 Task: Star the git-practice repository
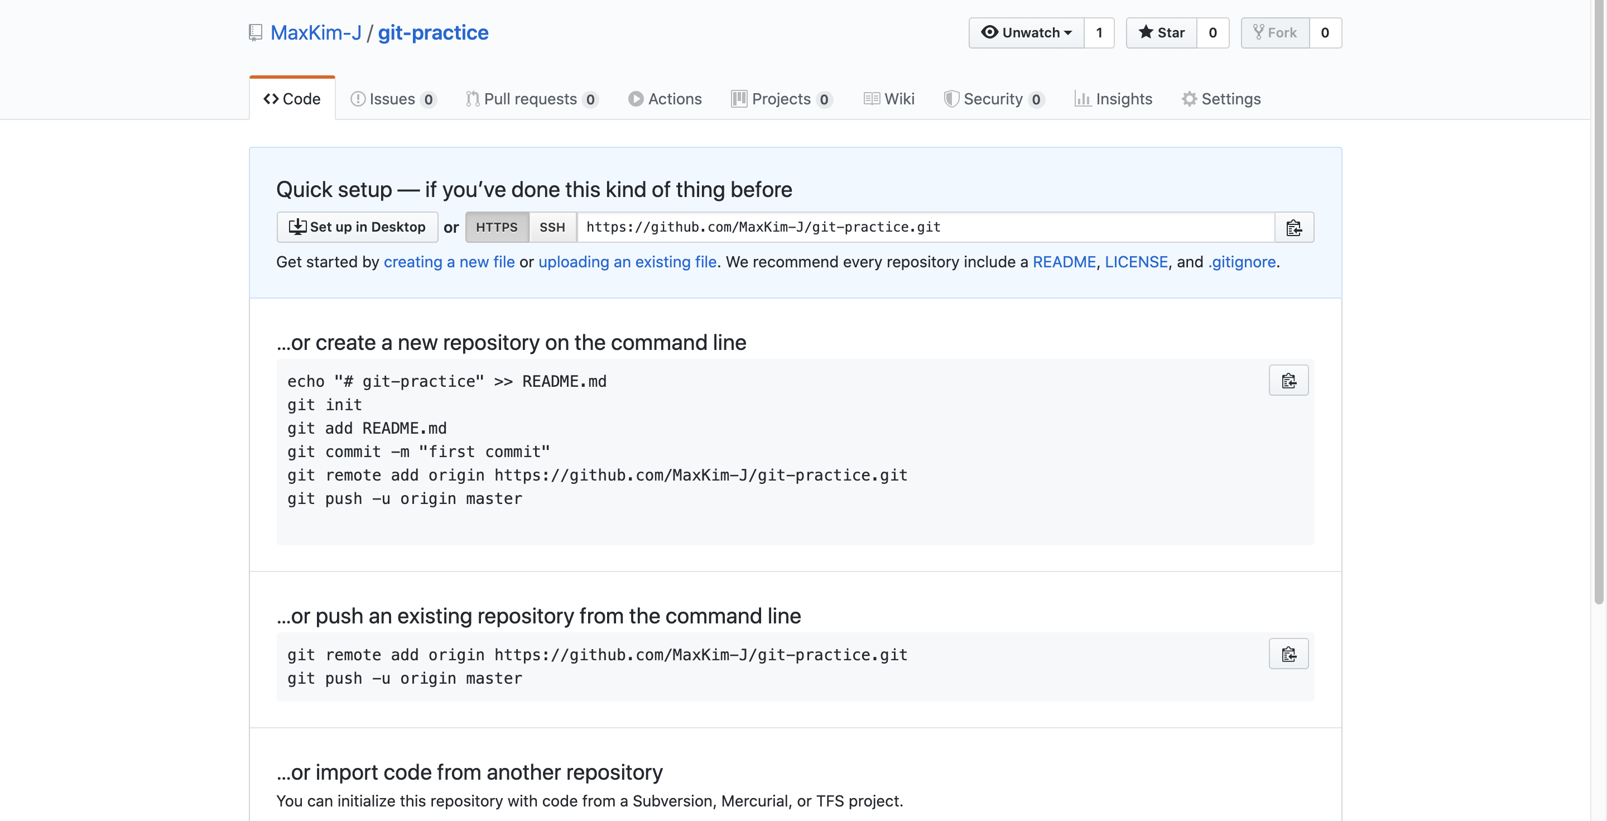tap(1162, 32)
